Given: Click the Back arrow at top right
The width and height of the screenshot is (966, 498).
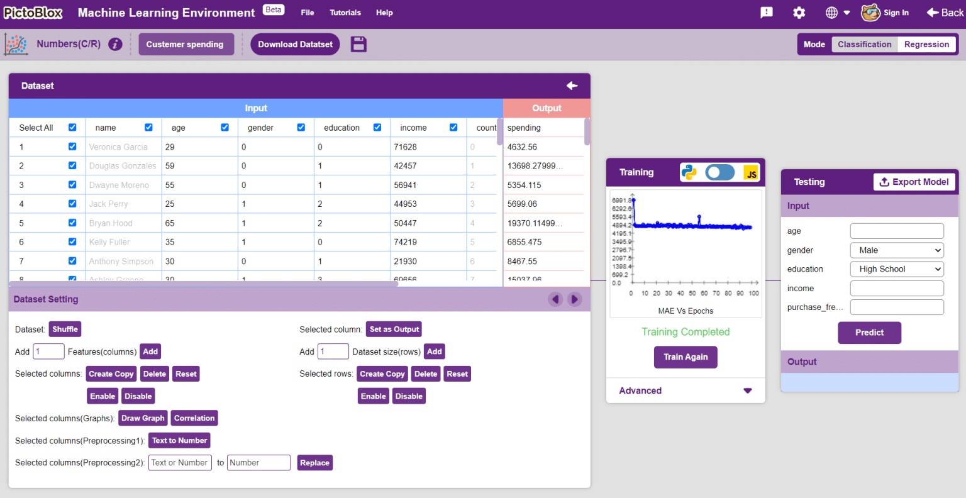Looking at the screenshot, I should (945, 12).
